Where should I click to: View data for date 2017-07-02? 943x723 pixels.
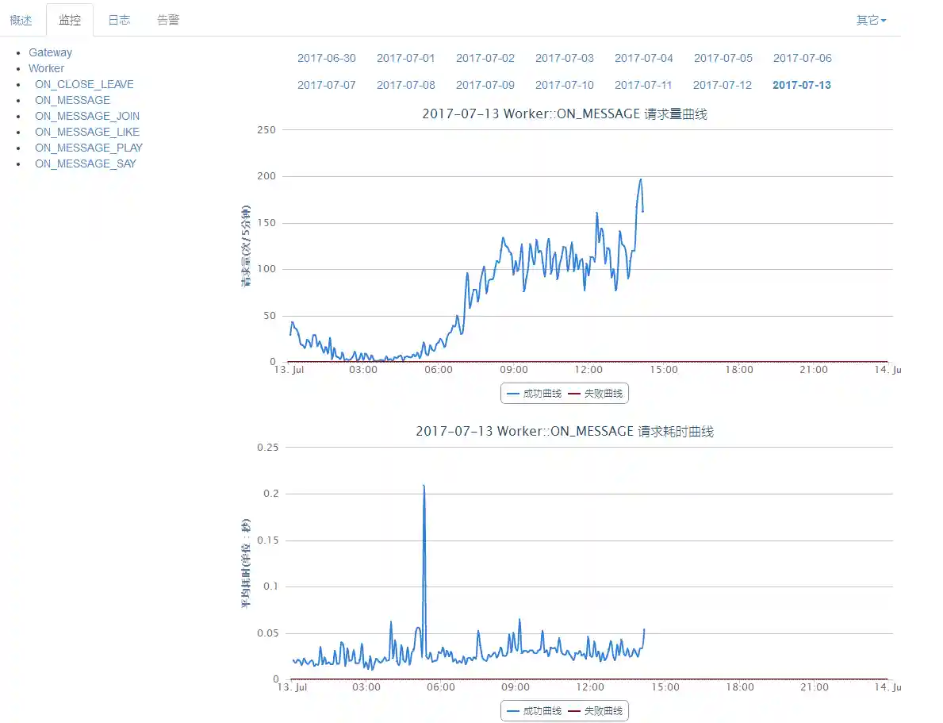tap(485, 59)
